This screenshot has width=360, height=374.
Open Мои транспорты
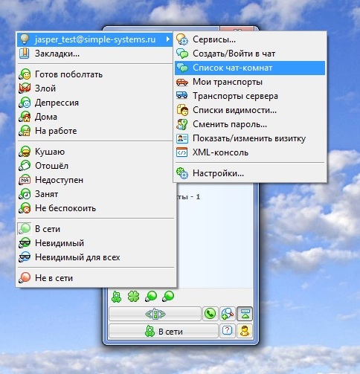[250, 82]
